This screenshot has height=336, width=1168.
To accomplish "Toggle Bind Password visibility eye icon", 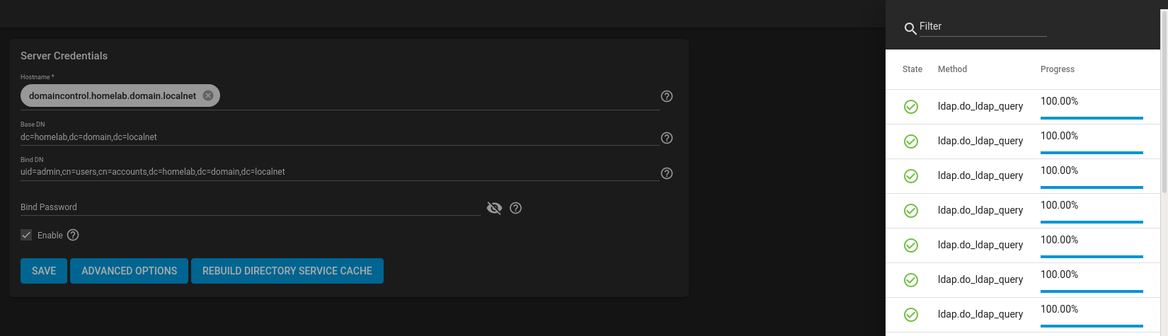I will click(495, 208).
